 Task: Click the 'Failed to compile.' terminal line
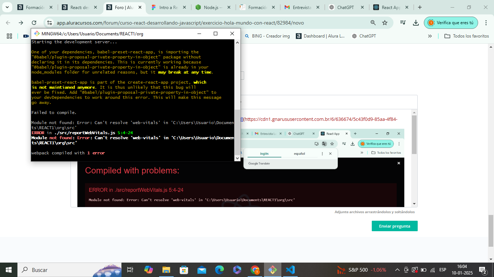(x=54, y=113)
